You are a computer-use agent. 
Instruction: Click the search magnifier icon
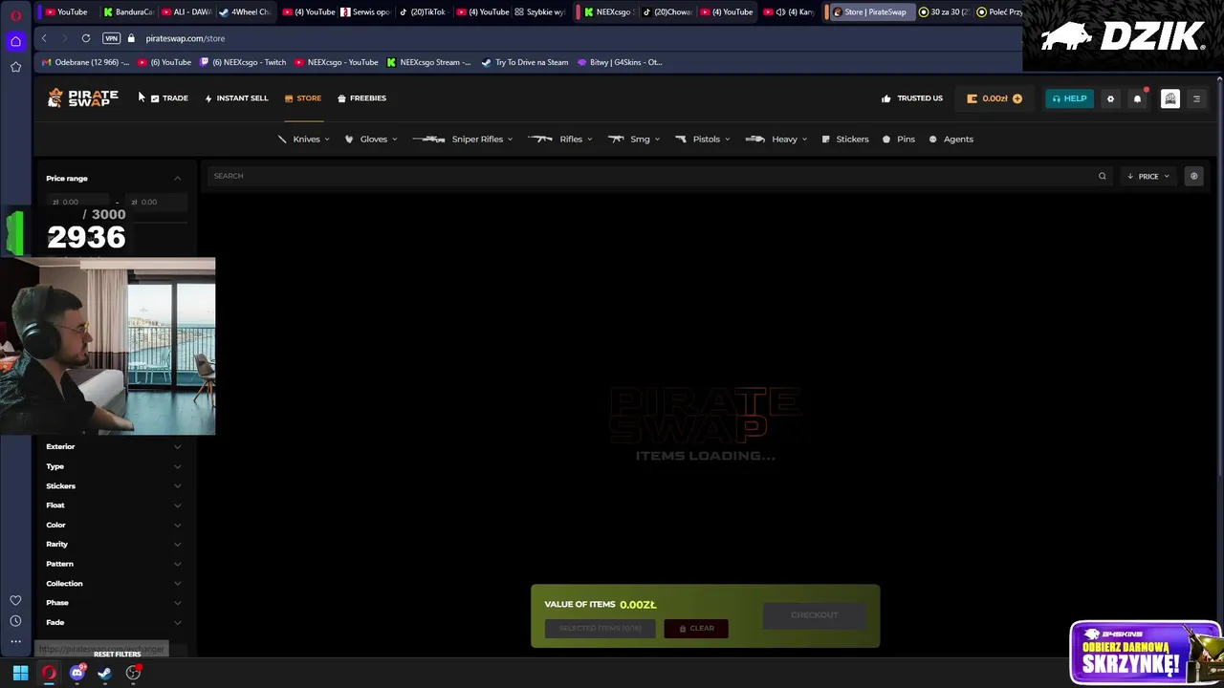tap(1103, 176)
